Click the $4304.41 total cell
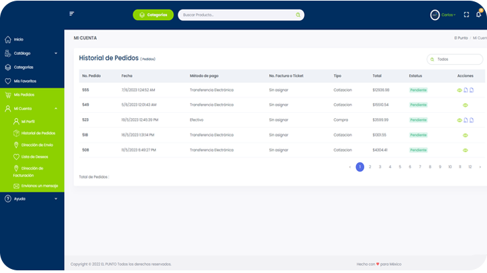The width and height of the screenshot is (487, 273). 380,150
